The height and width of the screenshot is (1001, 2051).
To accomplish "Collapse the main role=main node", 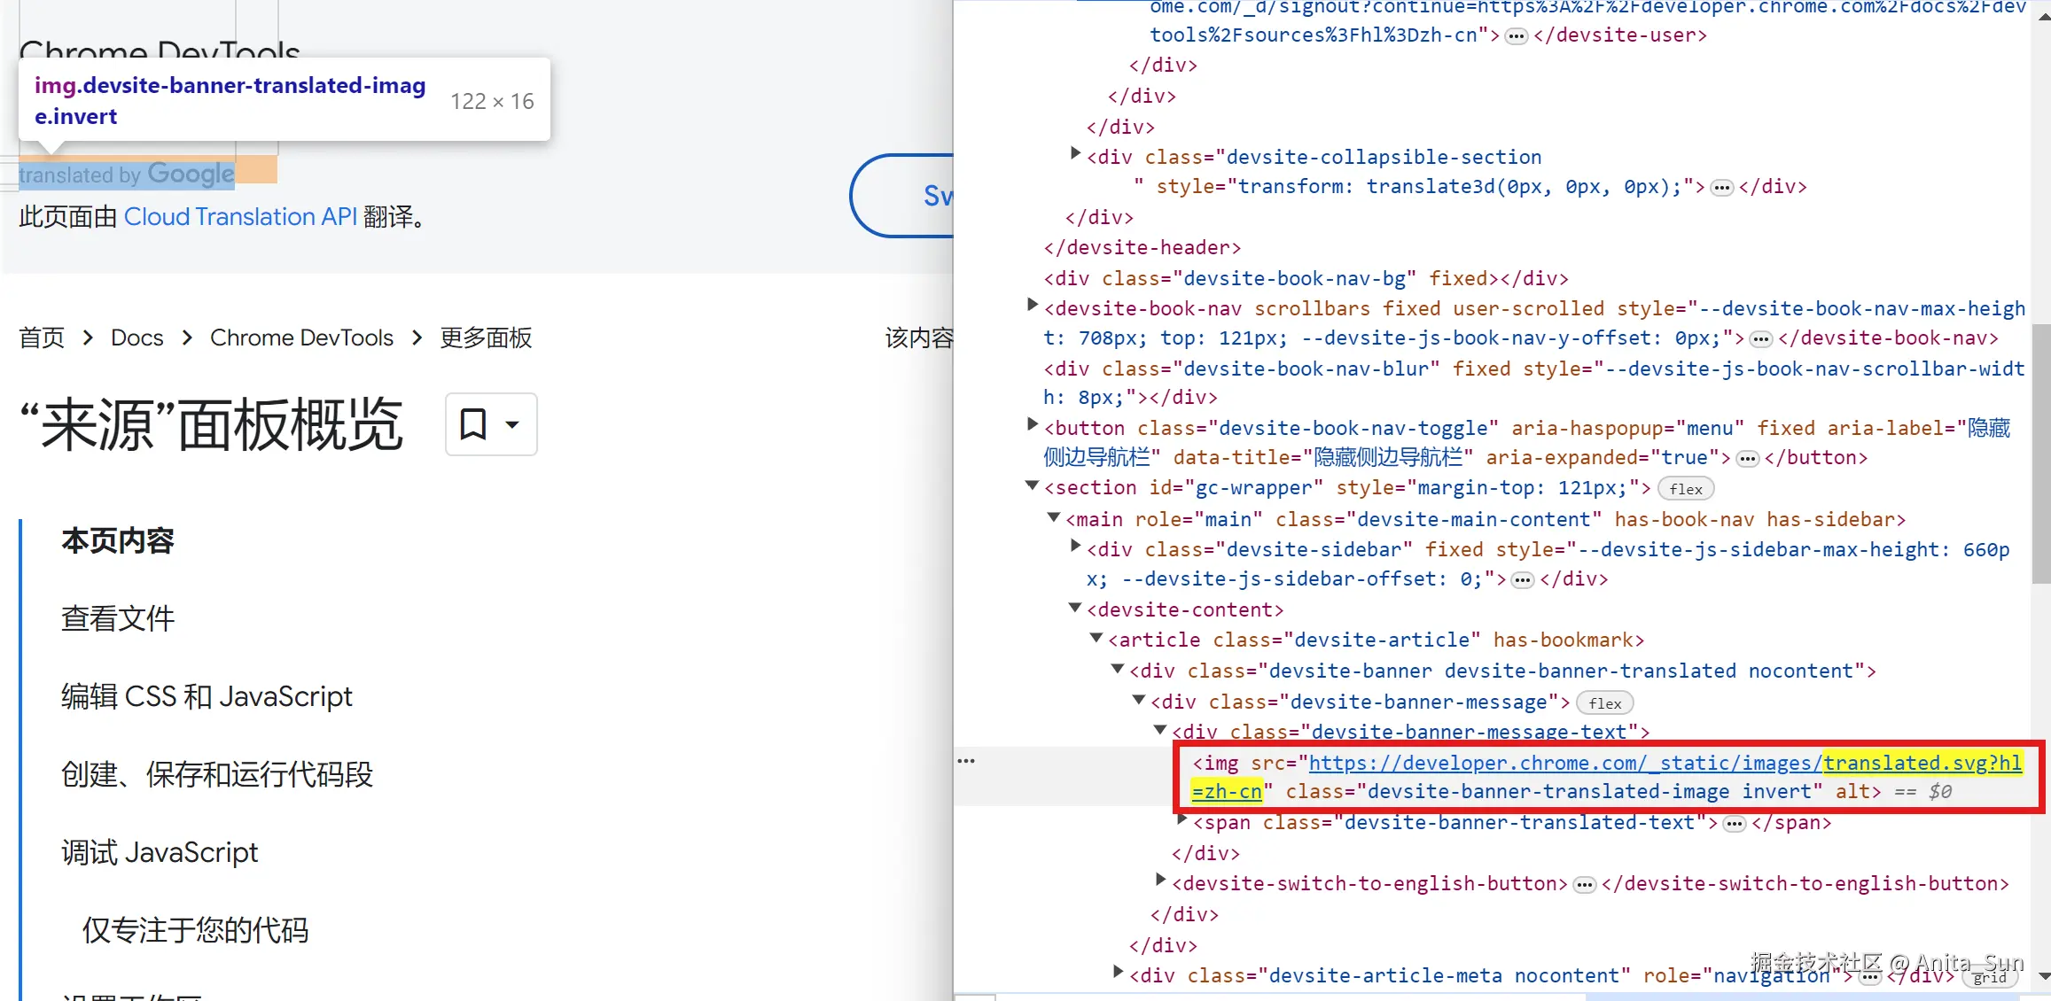I will point(1054,517).
